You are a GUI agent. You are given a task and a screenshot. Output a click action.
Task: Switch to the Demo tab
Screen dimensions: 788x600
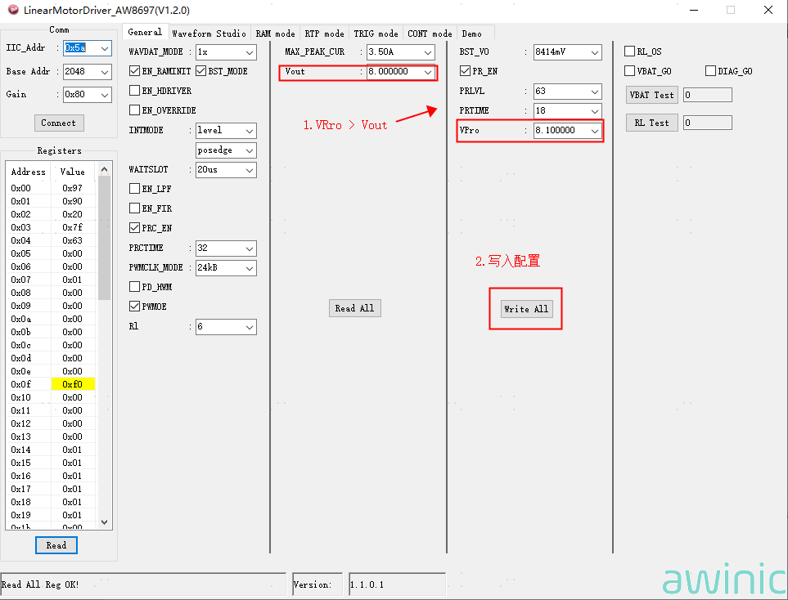coord(472,34)
